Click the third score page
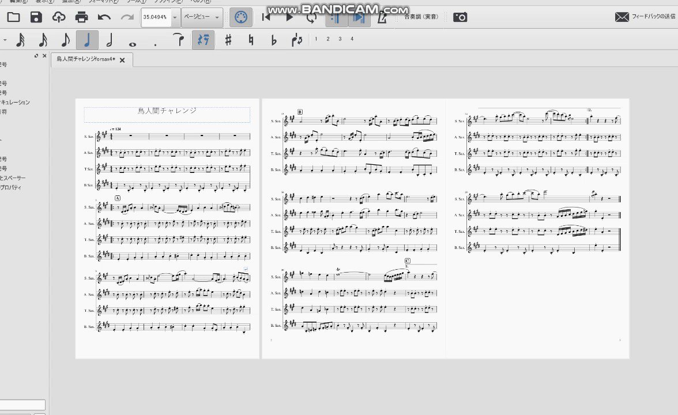The height and width of the screenshot is (415, 678). pyautogui.click(x=537, y=228)
